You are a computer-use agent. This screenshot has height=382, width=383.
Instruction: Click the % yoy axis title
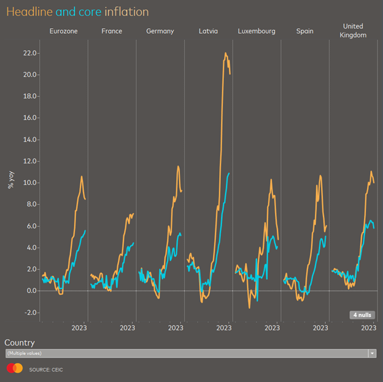point(11,180)
